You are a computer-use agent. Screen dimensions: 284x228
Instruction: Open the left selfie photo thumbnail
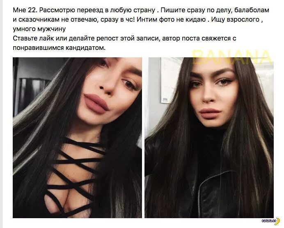point(77,138)
